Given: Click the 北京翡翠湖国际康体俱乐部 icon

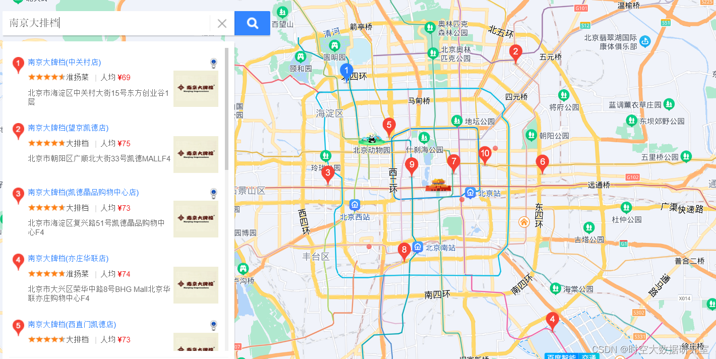Looking at the screenshot, I should 645,41.
